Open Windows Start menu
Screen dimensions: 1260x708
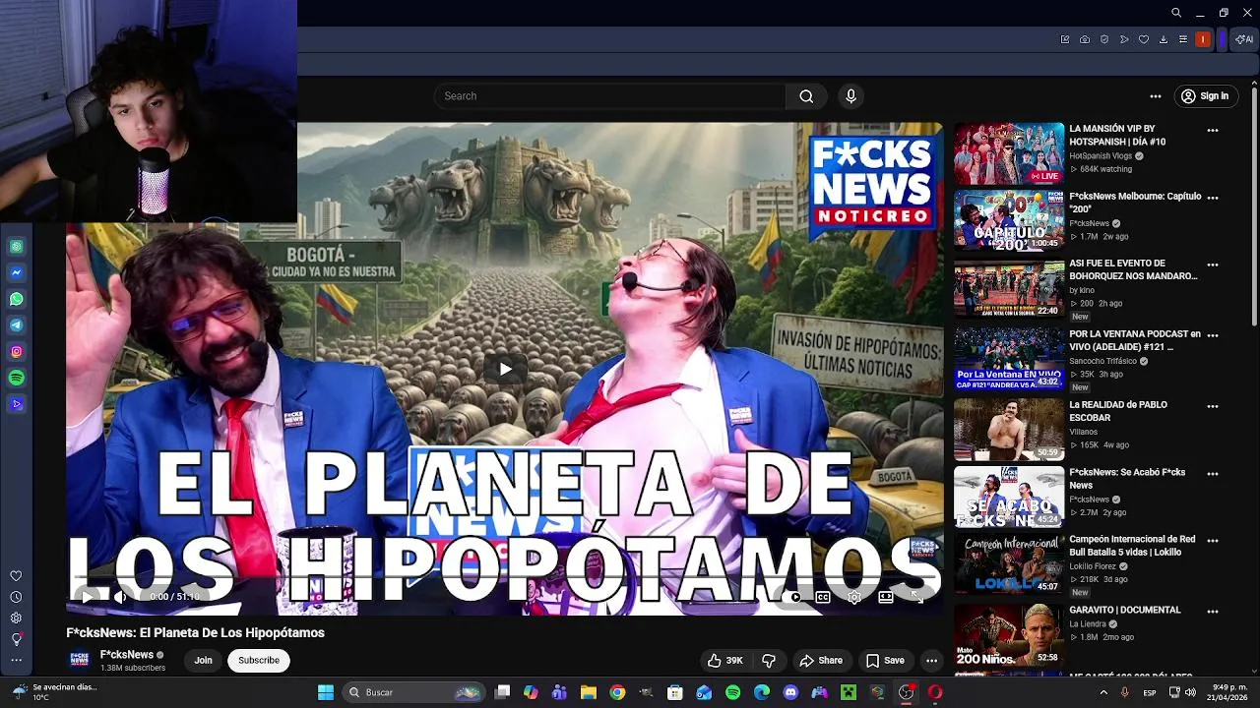[x=326, y=692]
